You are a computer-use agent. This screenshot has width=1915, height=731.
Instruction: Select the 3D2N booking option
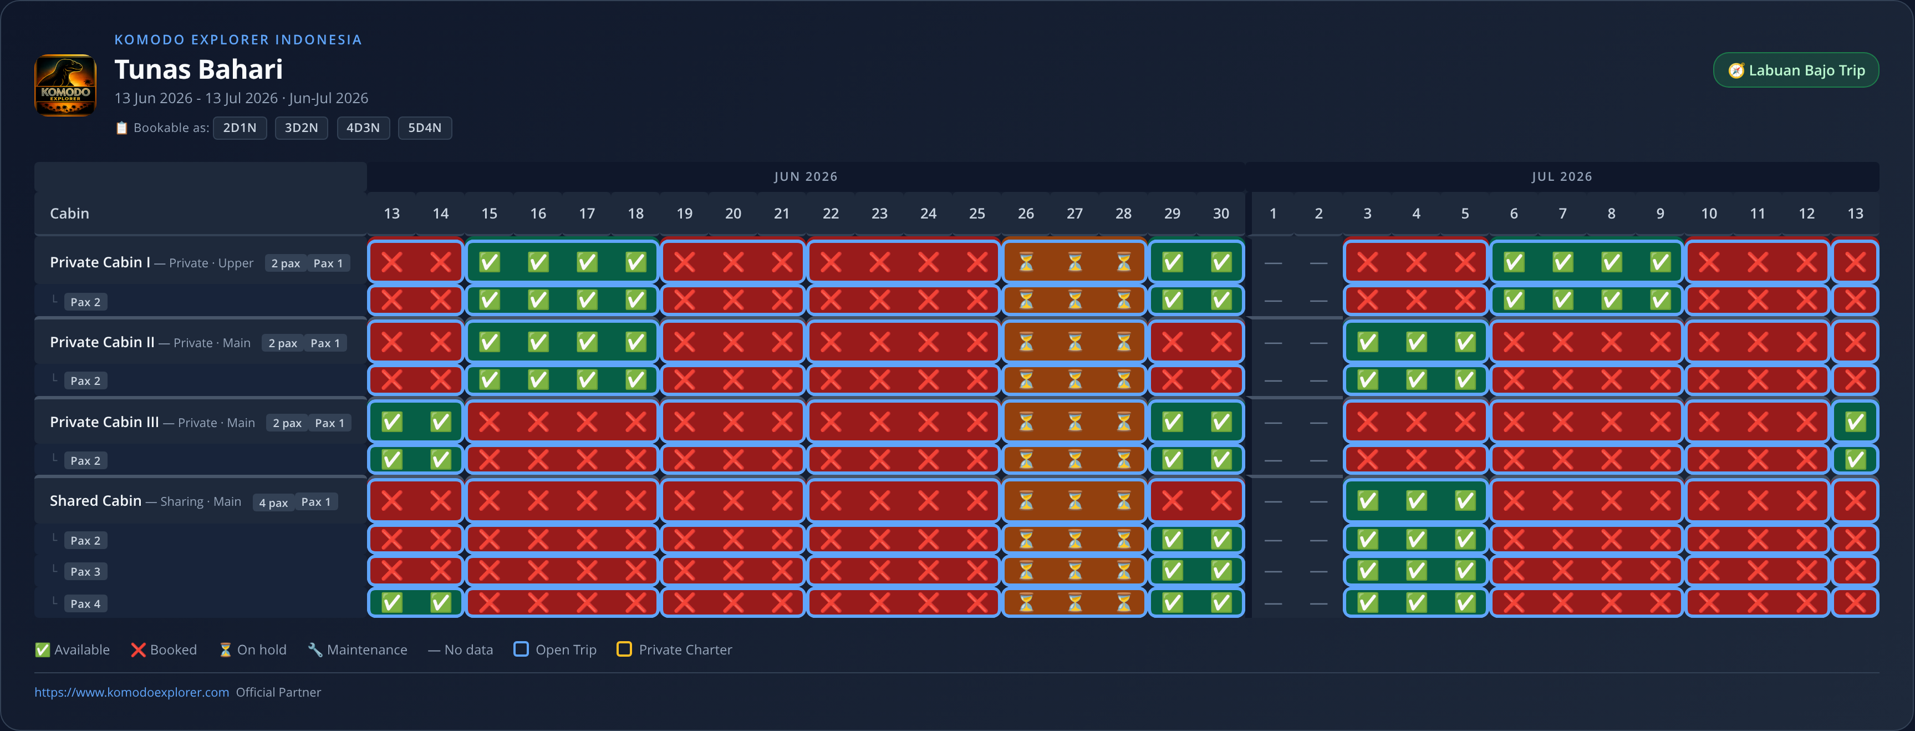[301, 128]
